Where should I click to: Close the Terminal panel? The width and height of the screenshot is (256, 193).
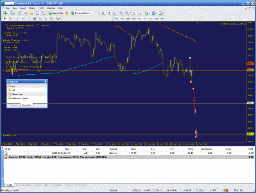click(2, 148)
